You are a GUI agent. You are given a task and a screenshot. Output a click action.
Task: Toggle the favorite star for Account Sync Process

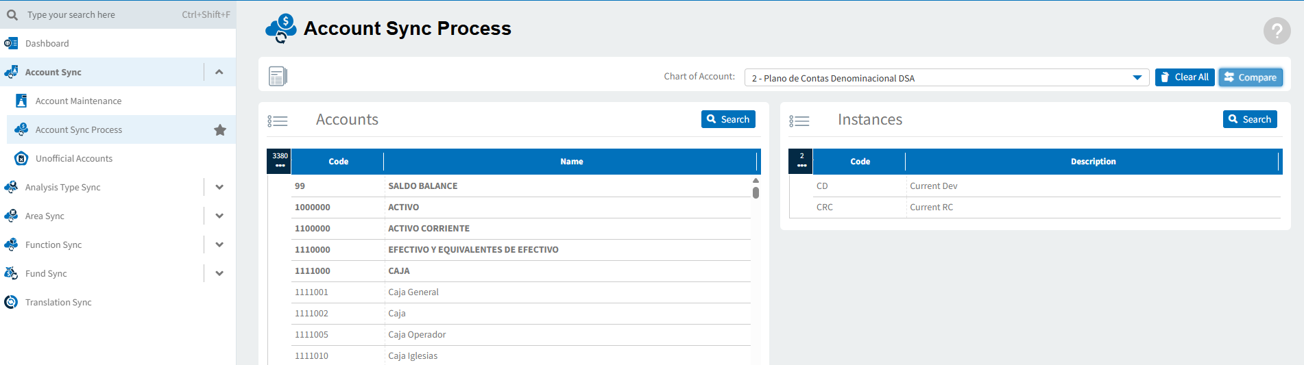click(x=220, y=129)
